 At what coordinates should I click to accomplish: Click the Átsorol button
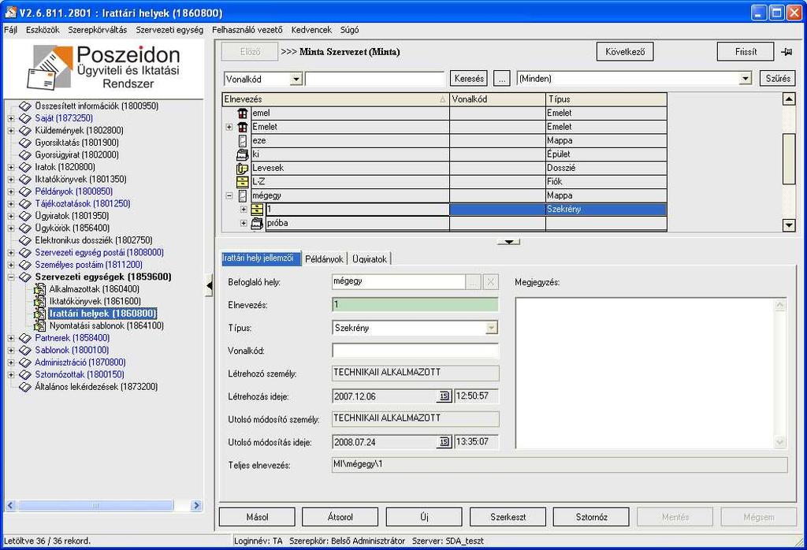point(340,517)
